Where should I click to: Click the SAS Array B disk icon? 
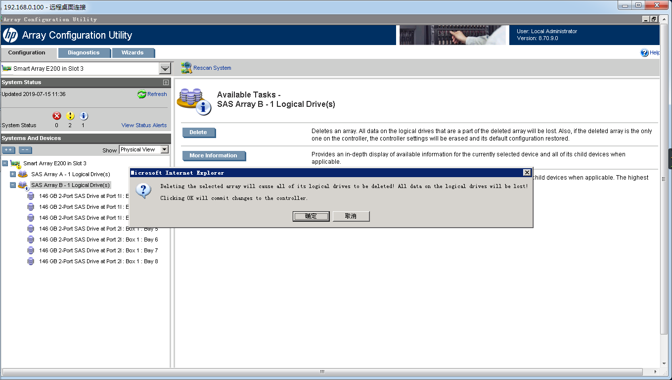(x=23, y=186)
